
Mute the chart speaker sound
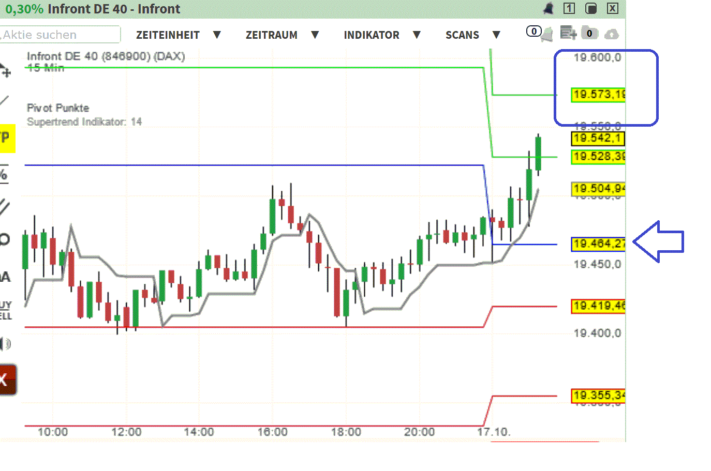click(6, 343)
